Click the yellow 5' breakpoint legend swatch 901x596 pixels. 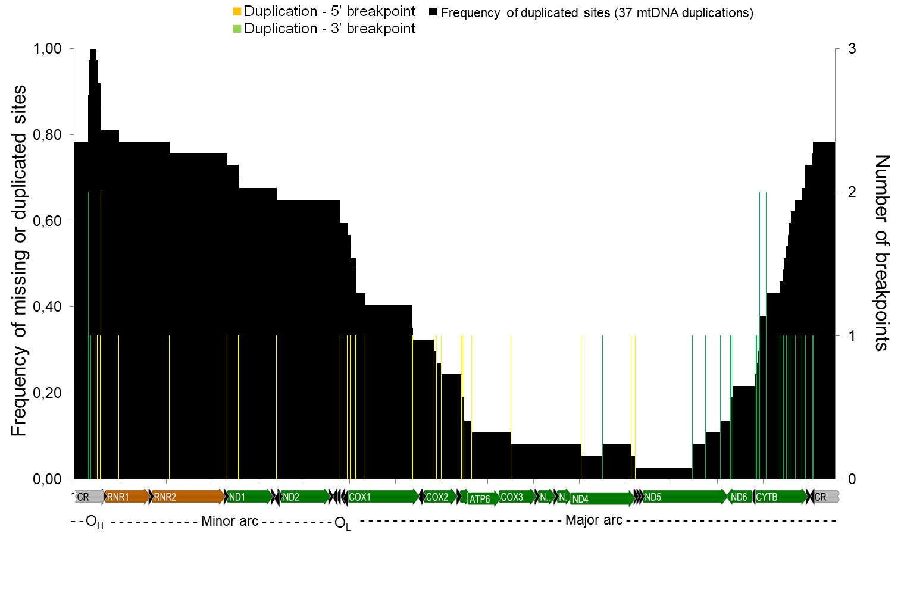tap(237, 11)
